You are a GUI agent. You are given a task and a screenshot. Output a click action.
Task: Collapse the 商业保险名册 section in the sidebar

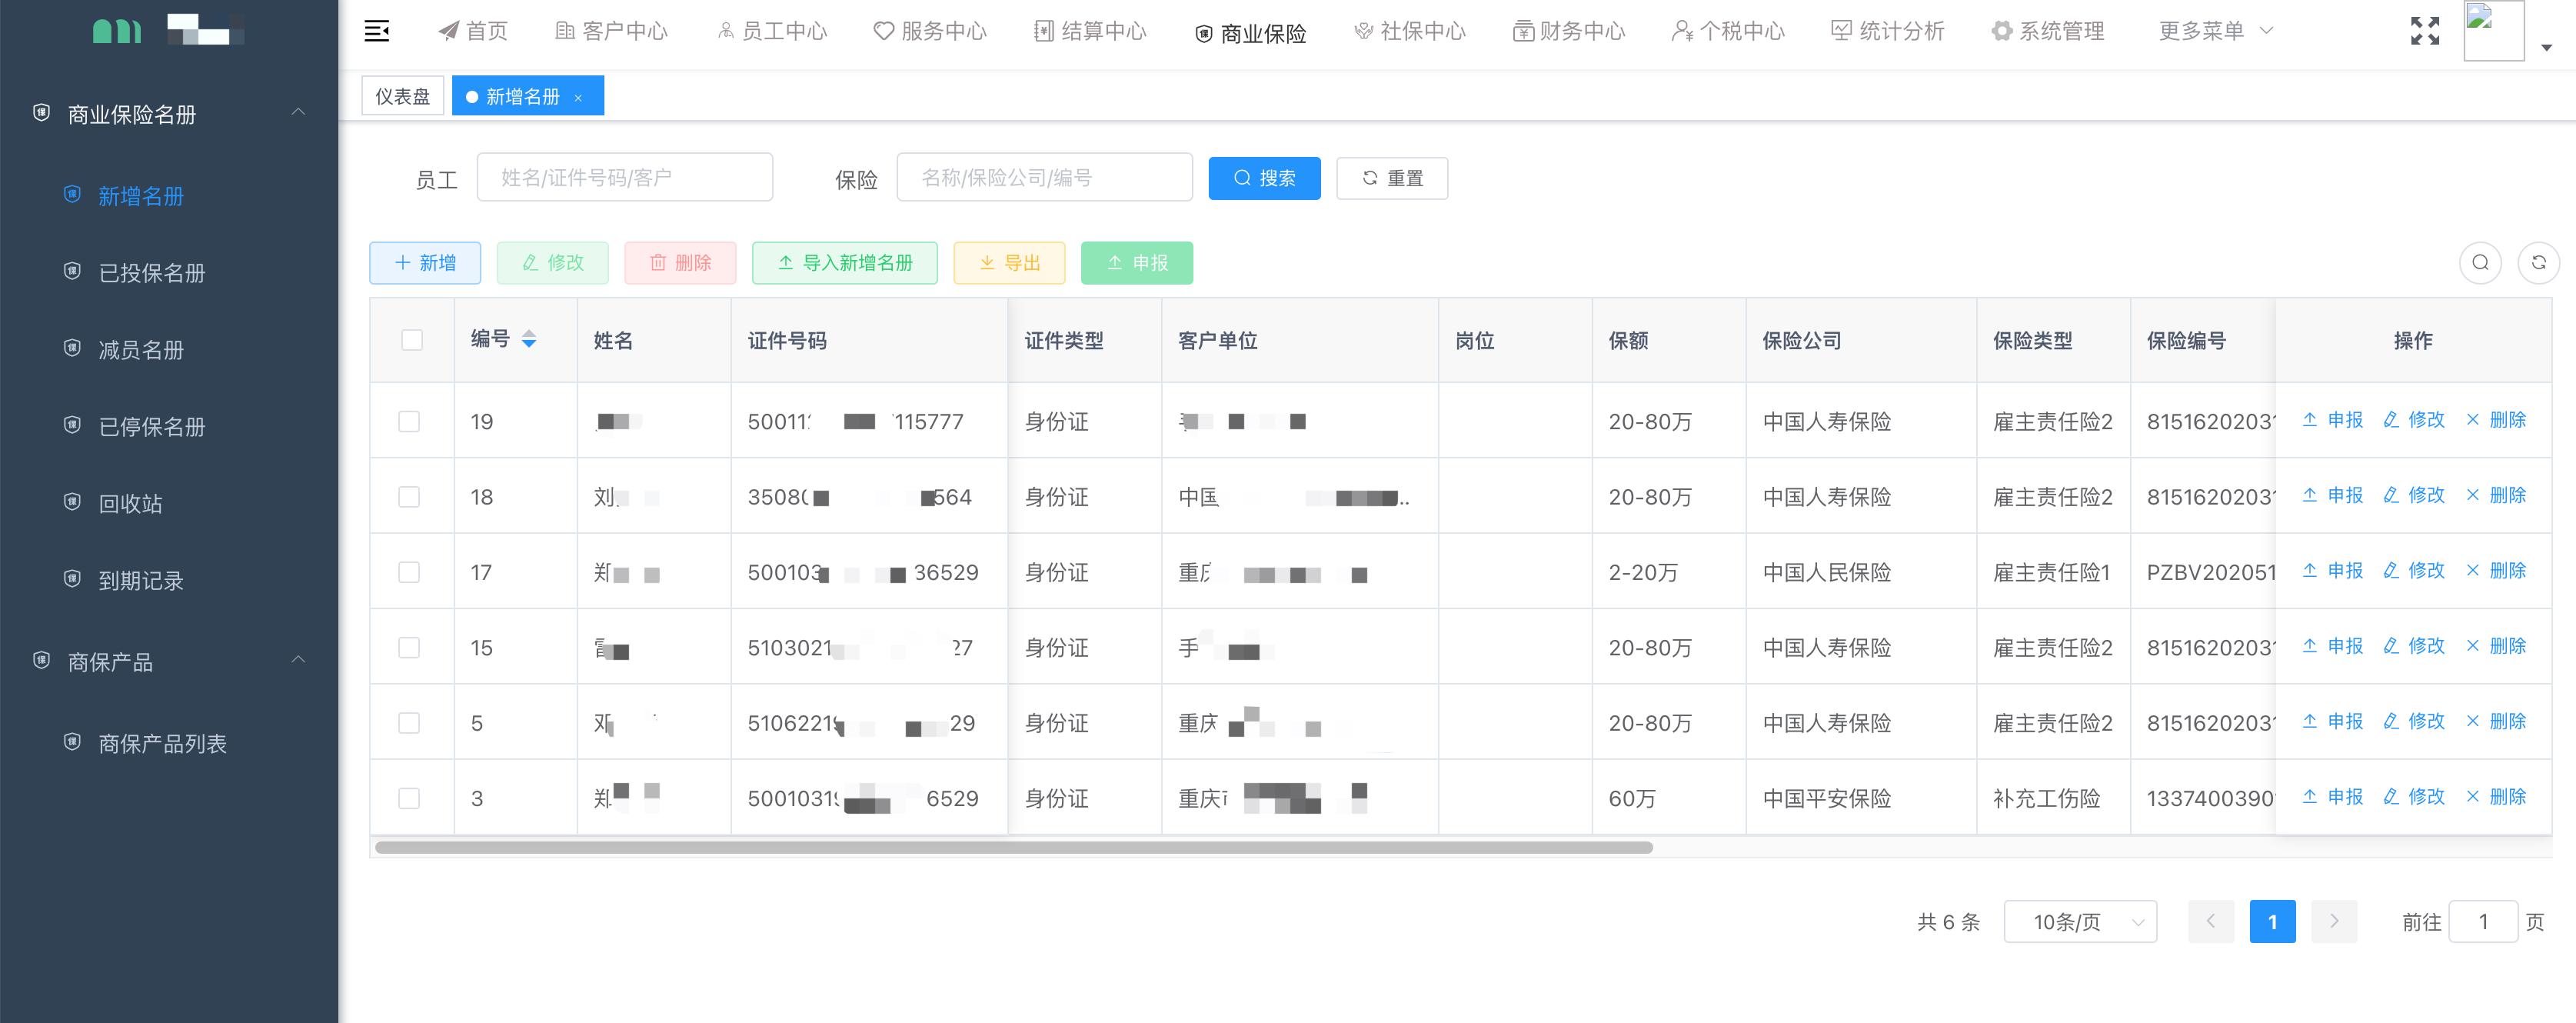(x=298, y=112)
